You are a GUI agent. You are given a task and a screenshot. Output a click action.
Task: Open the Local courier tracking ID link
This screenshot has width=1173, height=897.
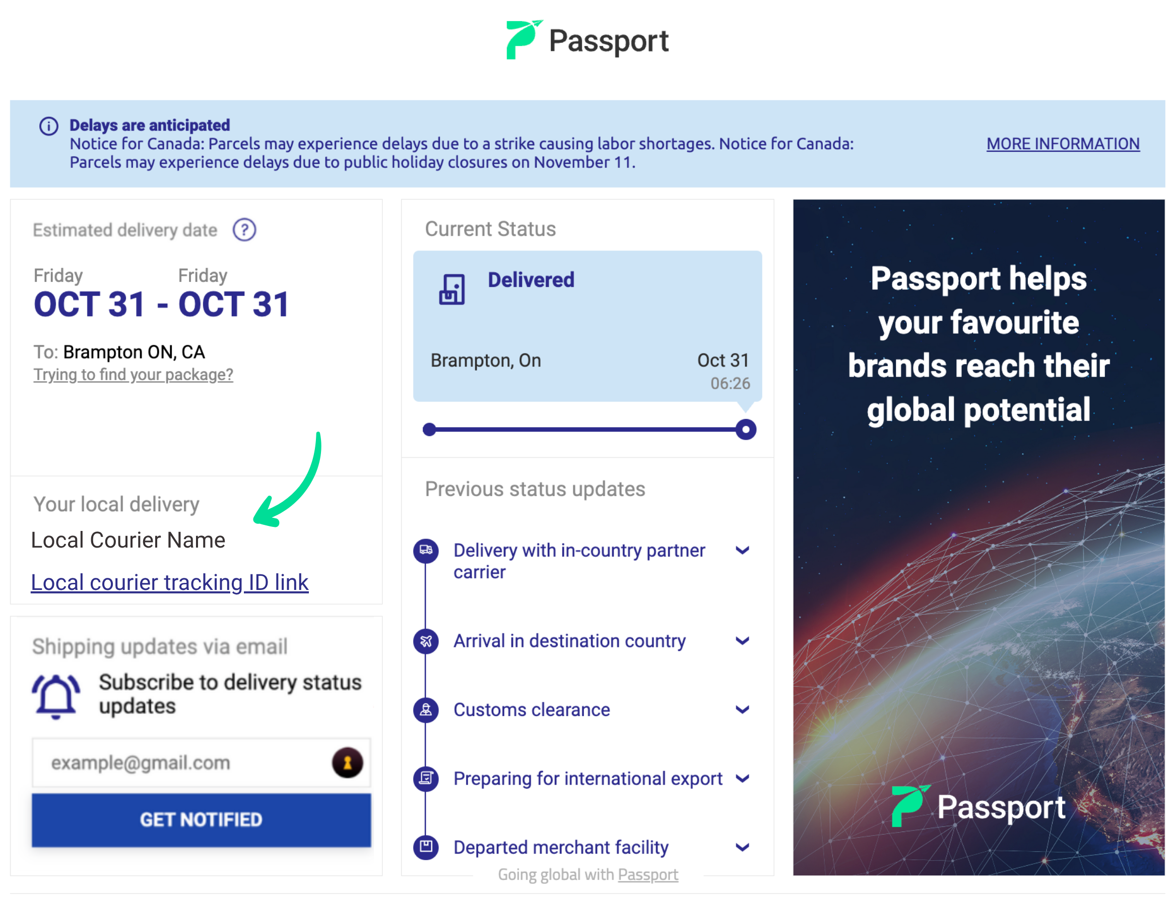[x=170, y=582]
